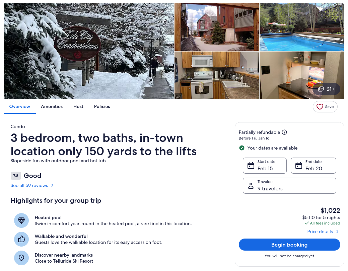Image resolution: width=348 pixels, height=271 pixels.
Task: Open the End date Feb 20 picker
Action: (x=314, y=166)
